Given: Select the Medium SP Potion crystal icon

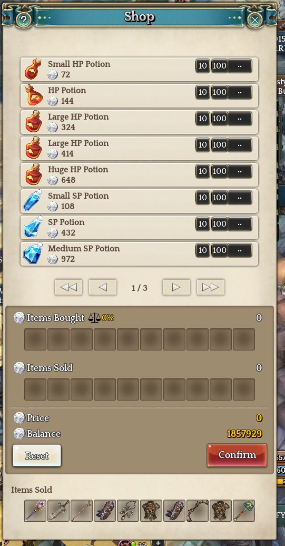Looking at the screenshot, I should pyautogui.click(x=33, y=254).
